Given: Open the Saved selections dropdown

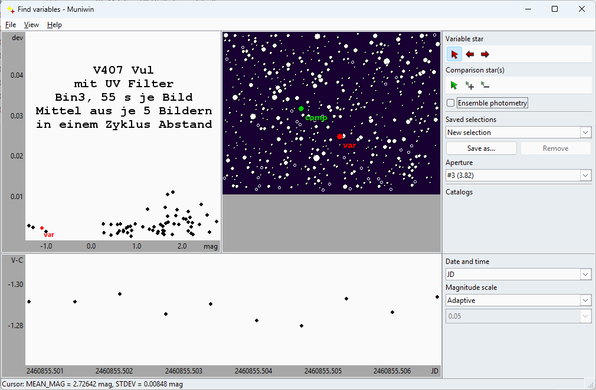Looking at the screenshot, I should [x=518, y=133].
